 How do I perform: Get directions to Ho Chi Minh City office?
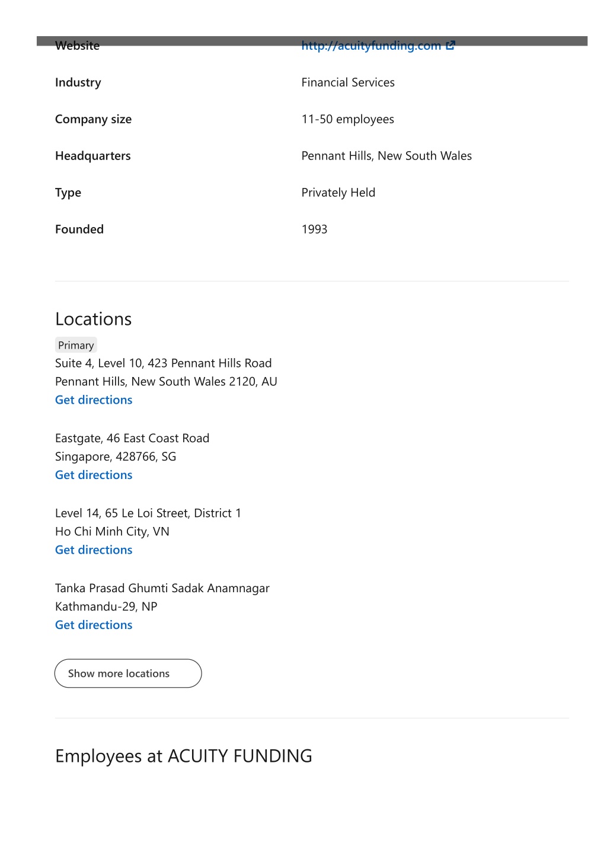click(x=94, y=550)
